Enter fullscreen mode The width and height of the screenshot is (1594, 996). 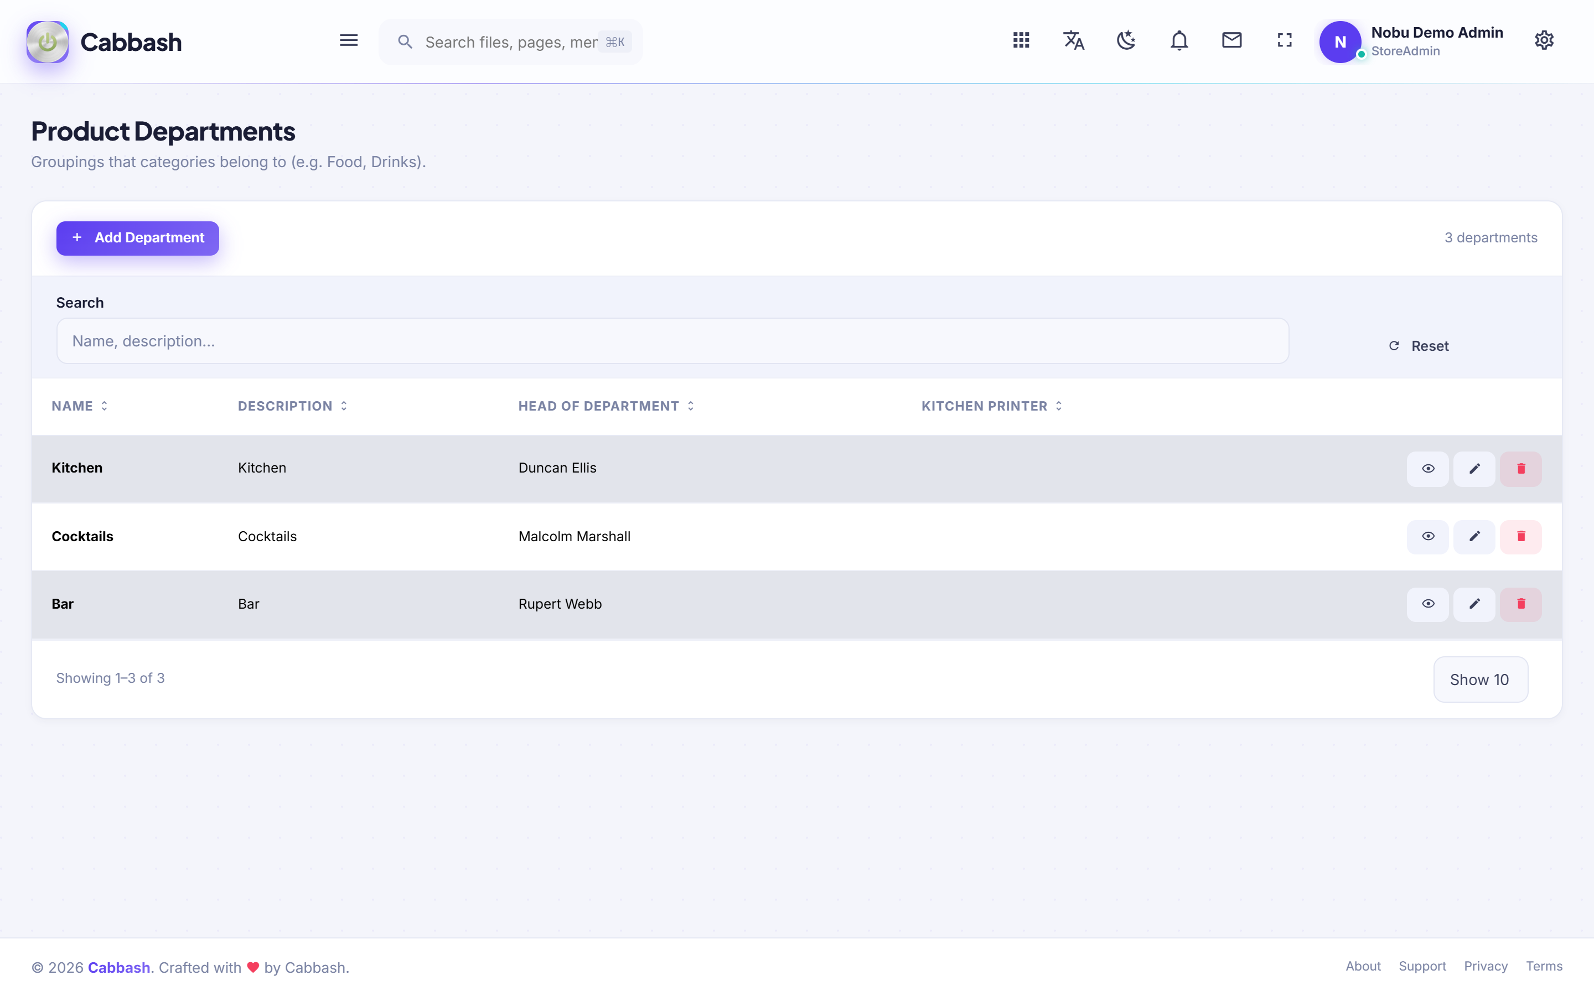coord(1285,41)
